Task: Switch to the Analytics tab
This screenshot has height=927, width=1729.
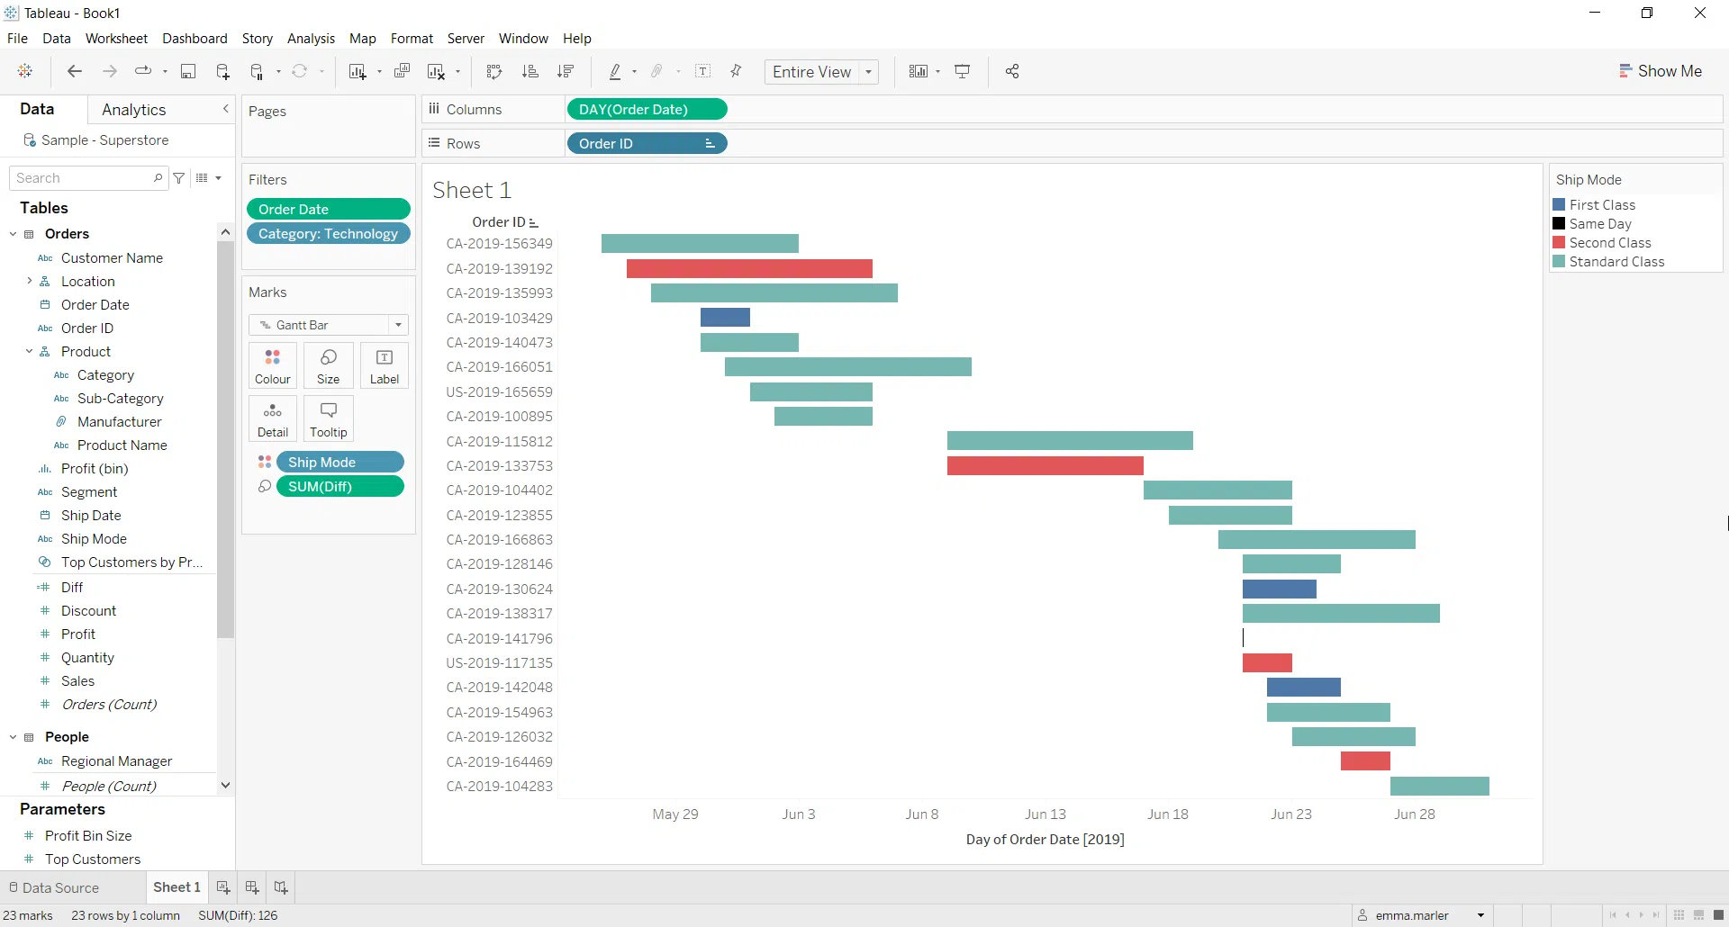Action: tap(134, 109)
